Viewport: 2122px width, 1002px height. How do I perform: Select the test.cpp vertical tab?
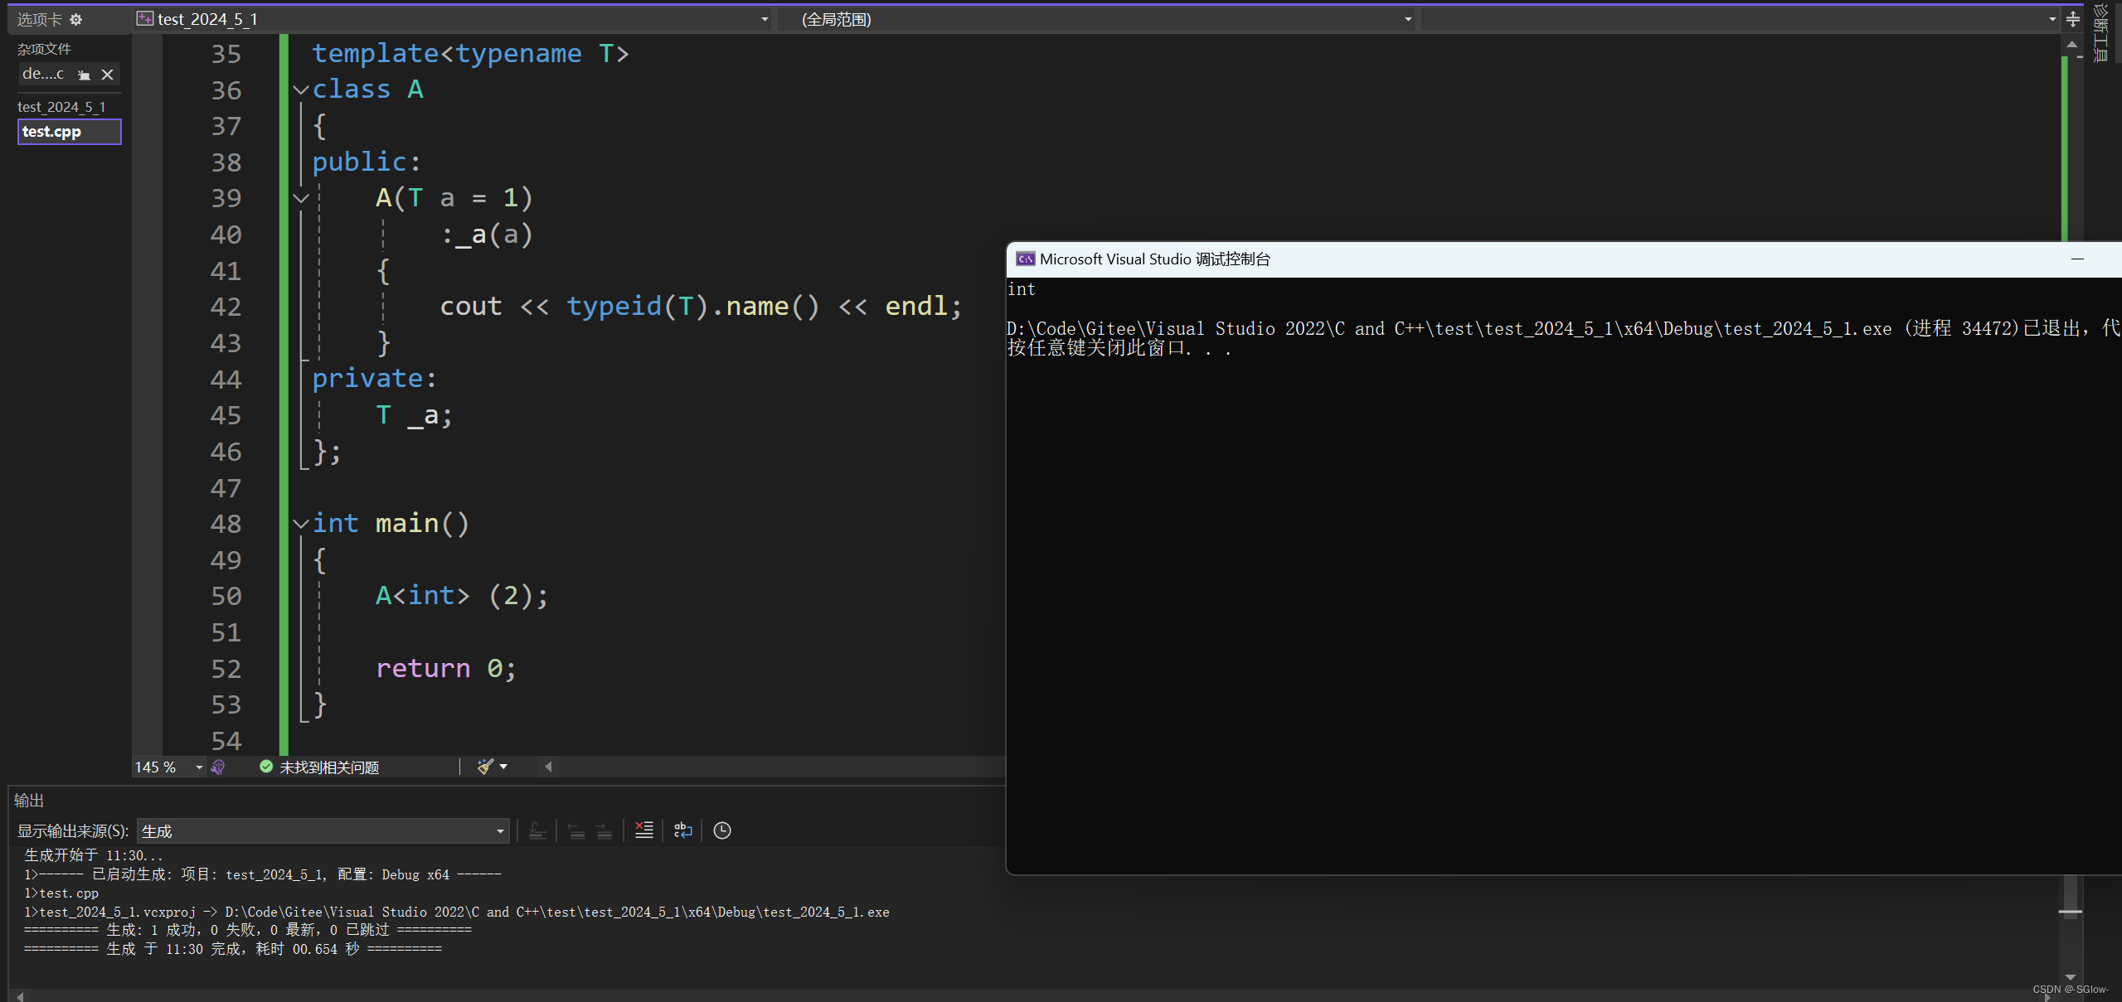pos(69,132)
